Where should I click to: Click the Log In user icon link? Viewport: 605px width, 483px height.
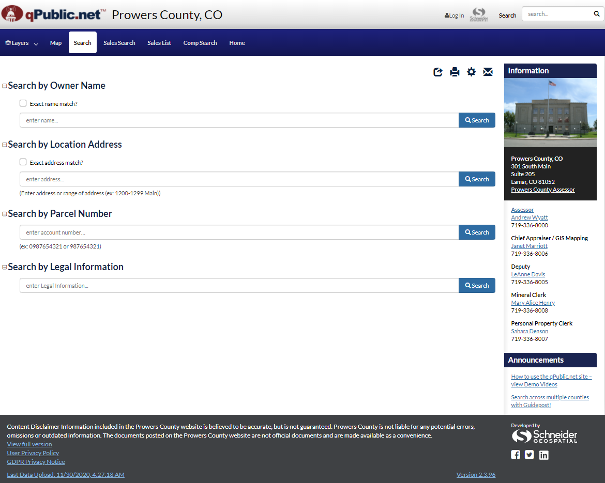coord(454,15)
